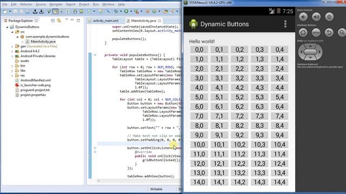Image resolution: width=346 pixels, height=194 pixels.
Task: Click the emulator Search hardware button
Action: click(x=342, y=32)
